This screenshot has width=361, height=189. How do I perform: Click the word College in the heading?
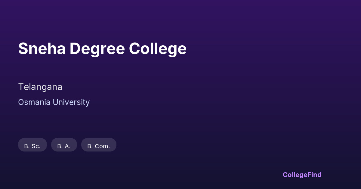[158, 49]
